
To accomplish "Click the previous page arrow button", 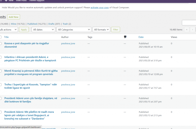I will 193,30.
